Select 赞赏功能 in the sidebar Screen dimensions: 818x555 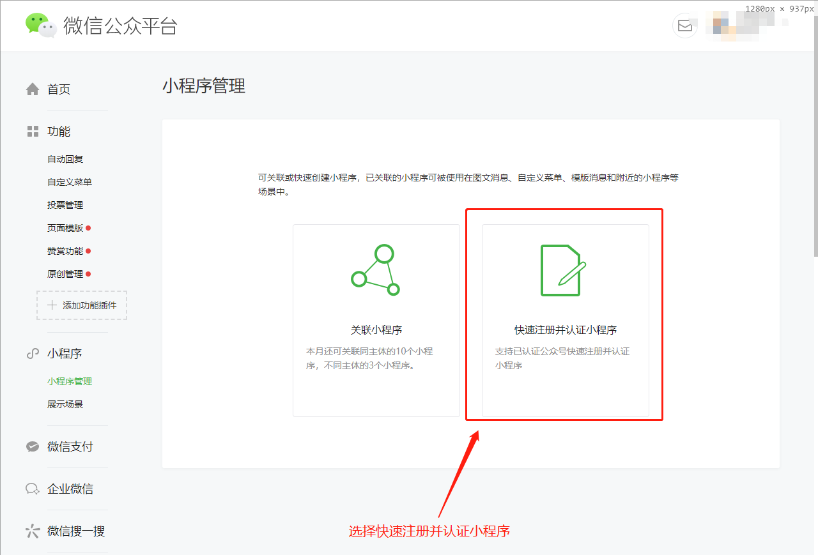point(65,251)
